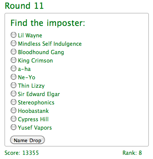
Task: Click the Yusef Vapors label text
Action: (x=35, y=128)
